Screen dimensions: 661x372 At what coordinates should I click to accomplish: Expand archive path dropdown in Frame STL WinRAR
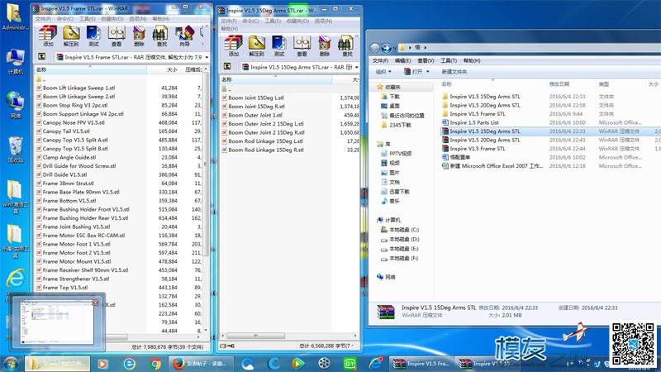click(207, 57)
